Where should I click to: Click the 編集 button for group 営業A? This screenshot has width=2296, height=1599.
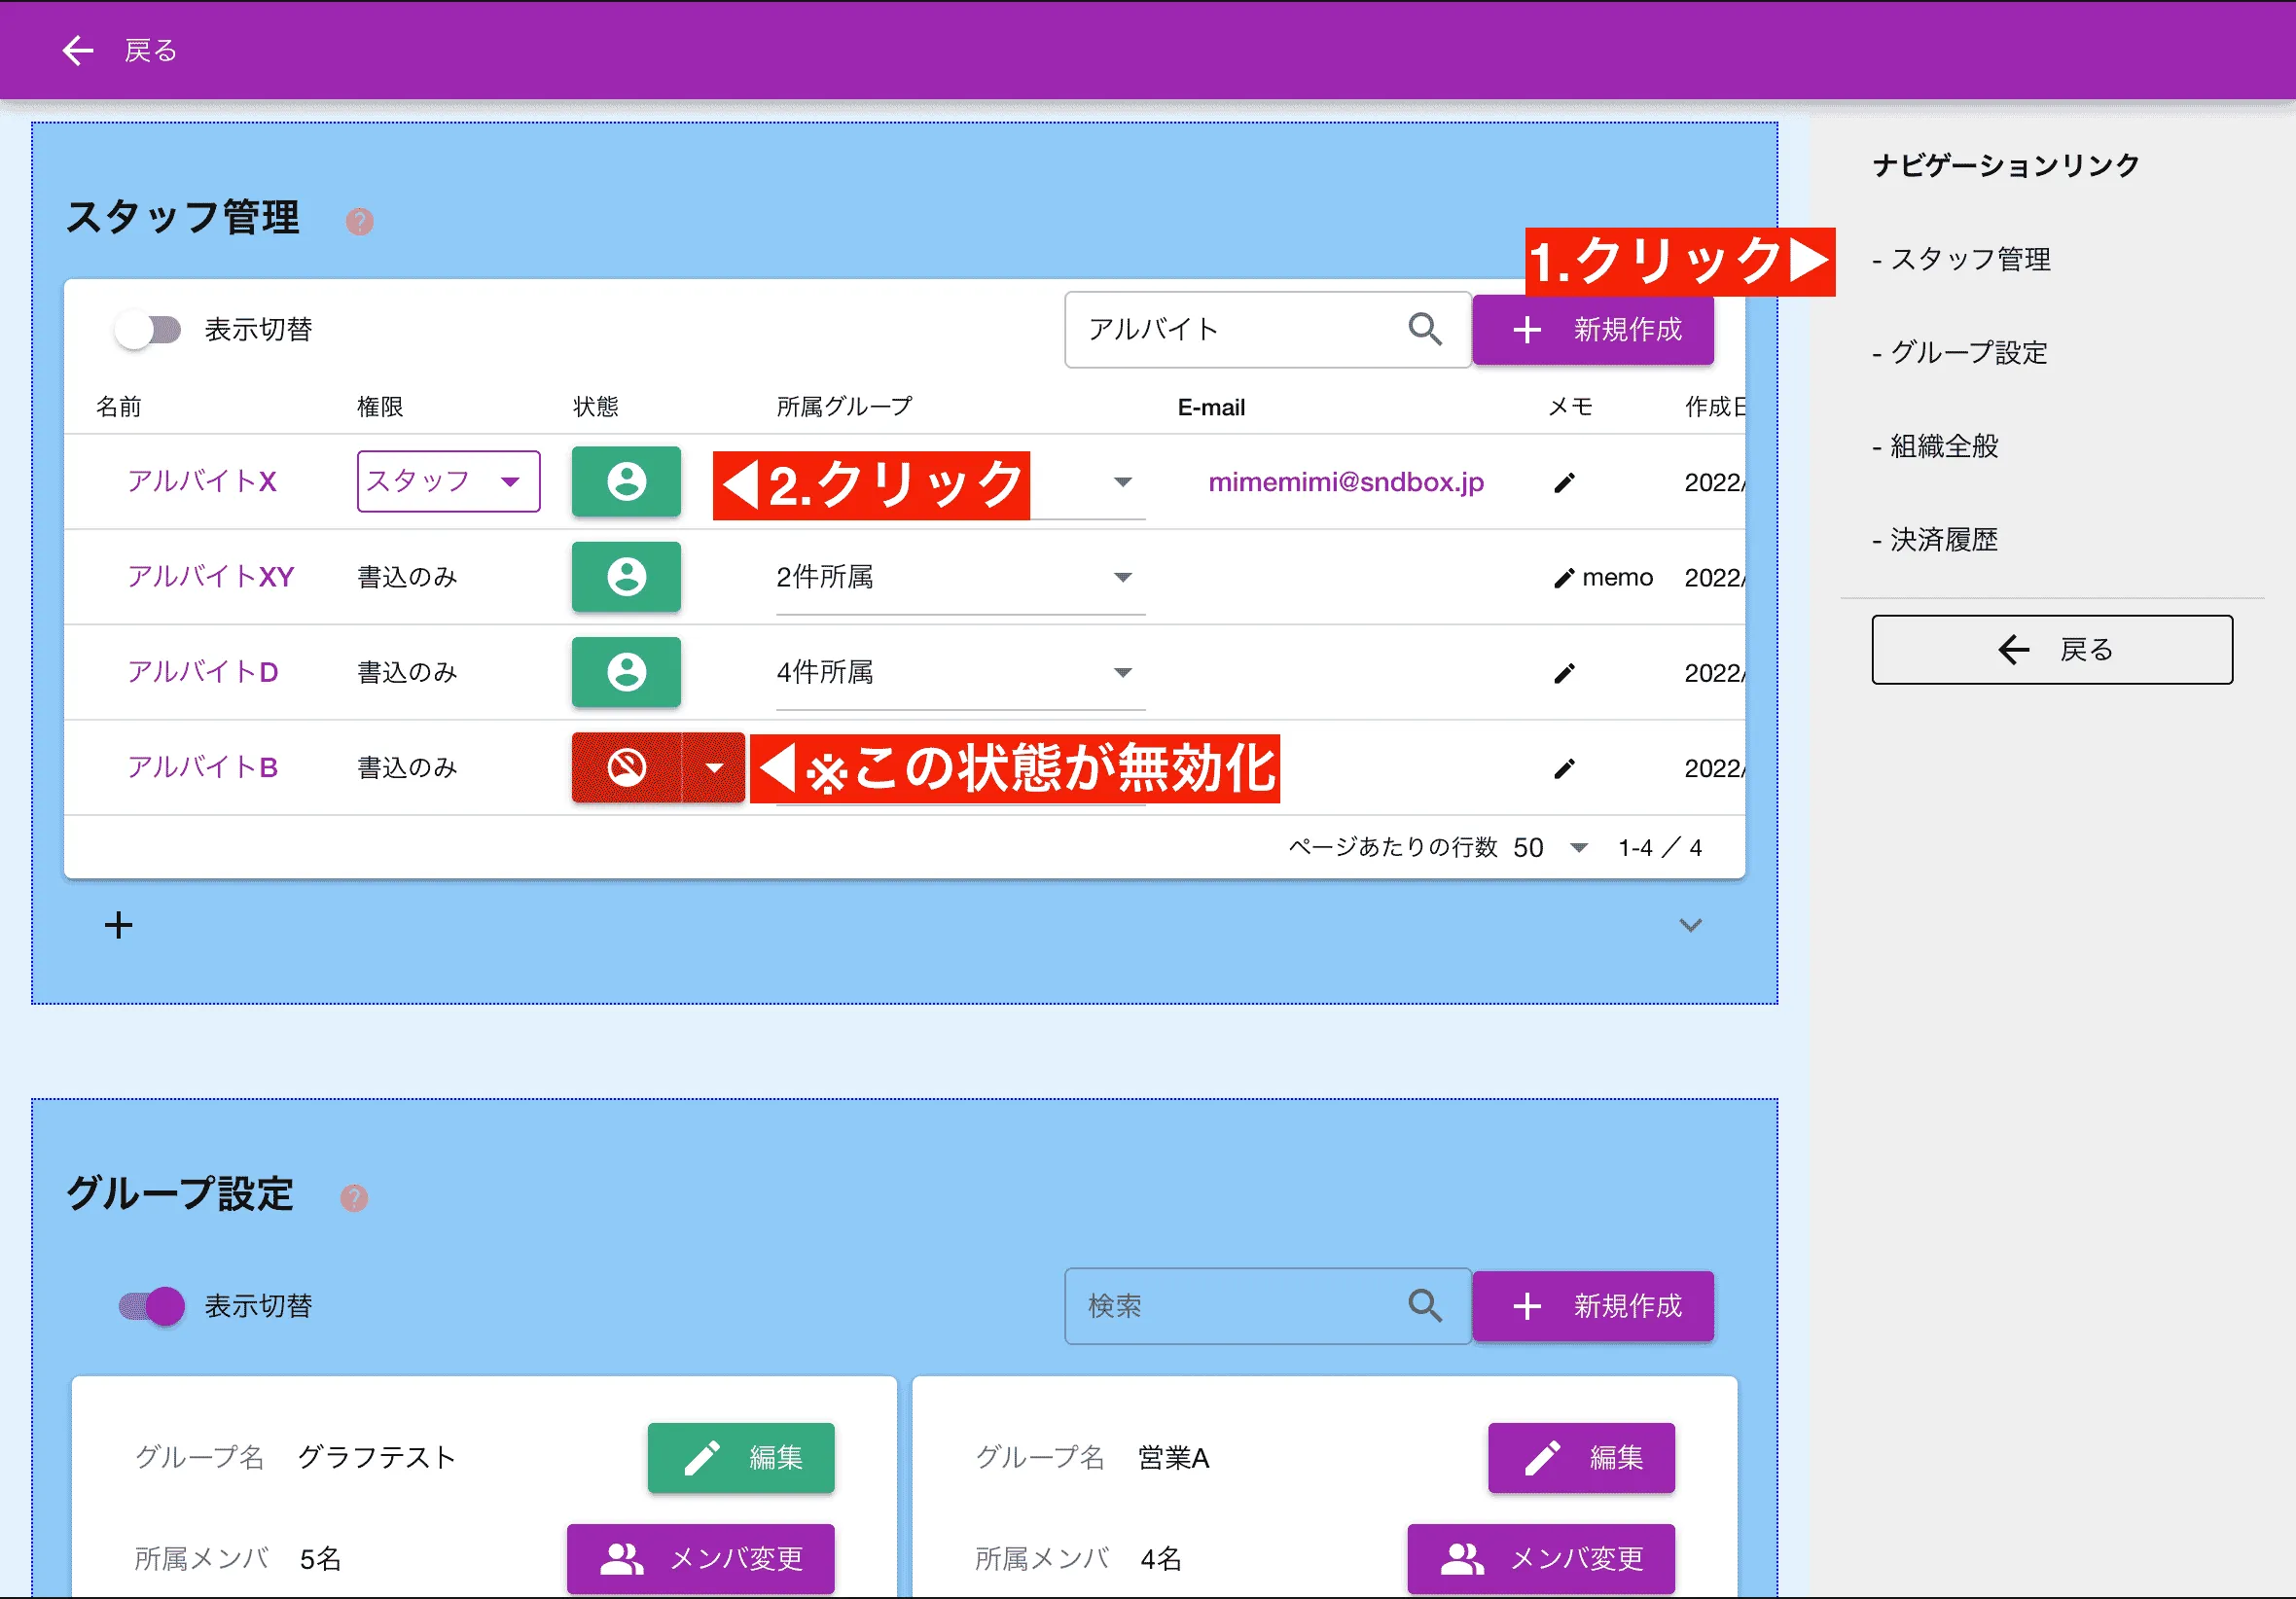click(x=1581, y=1457)
